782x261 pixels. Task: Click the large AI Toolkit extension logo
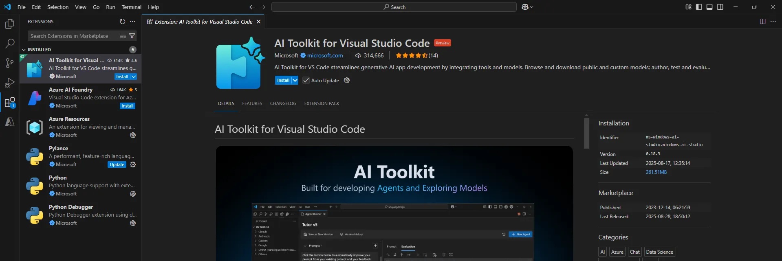click(240, 63)
